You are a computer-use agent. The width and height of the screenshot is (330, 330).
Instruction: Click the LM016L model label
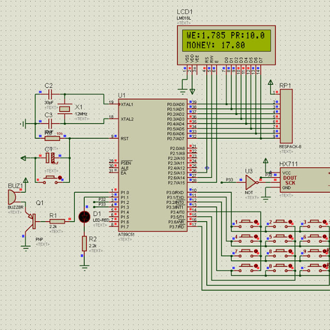[x=184, y=18]
